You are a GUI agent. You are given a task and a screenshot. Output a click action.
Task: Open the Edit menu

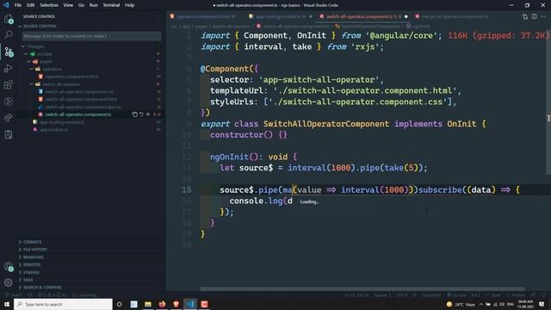tap(31, 5)
